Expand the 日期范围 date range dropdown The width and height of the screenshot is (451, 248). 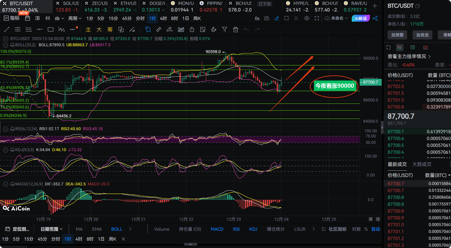tap(52, 229)
